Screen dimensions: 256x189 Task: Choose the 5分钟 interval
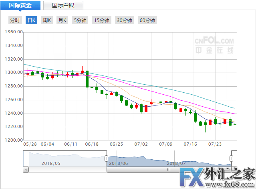pyautogui.click(x=80, y=20)
